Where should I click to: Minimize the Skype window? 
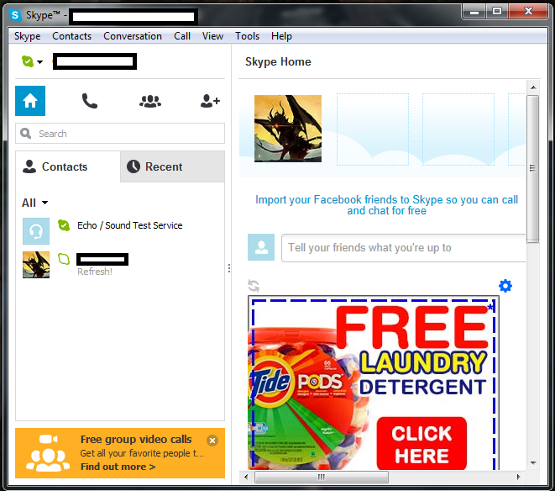[x=474, y=12]
